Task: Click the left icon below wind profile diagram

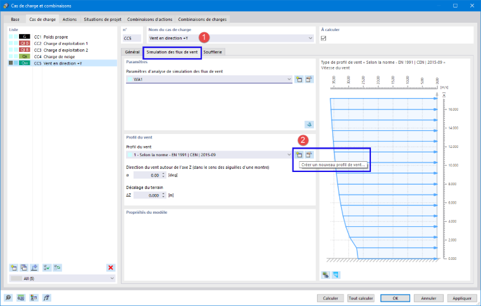Action: click(x=325, y=275)
